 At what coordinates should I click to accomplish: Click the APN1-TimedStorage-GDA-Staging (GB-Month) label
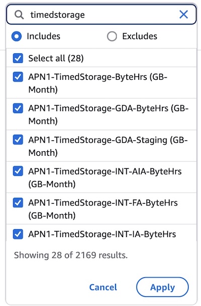[x=108, y=146]
